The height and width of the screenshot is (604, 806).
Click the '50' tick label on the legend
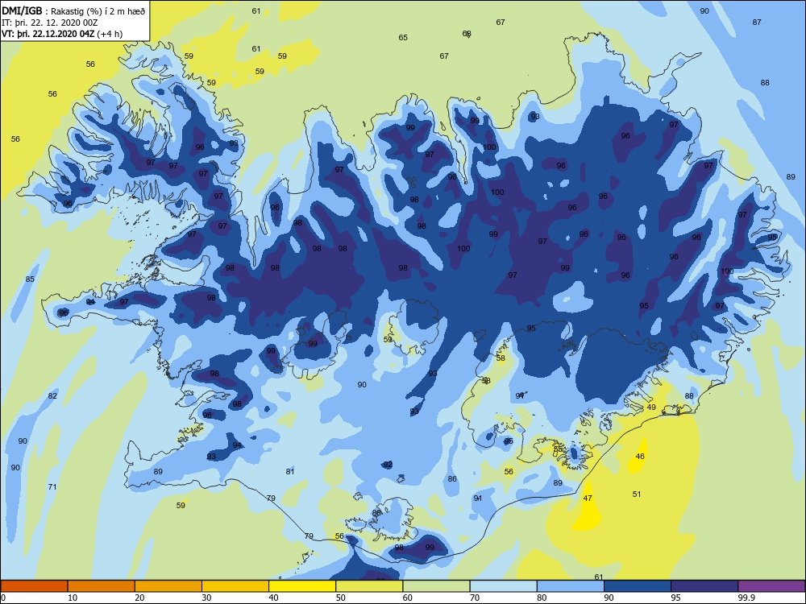[340, 598]
